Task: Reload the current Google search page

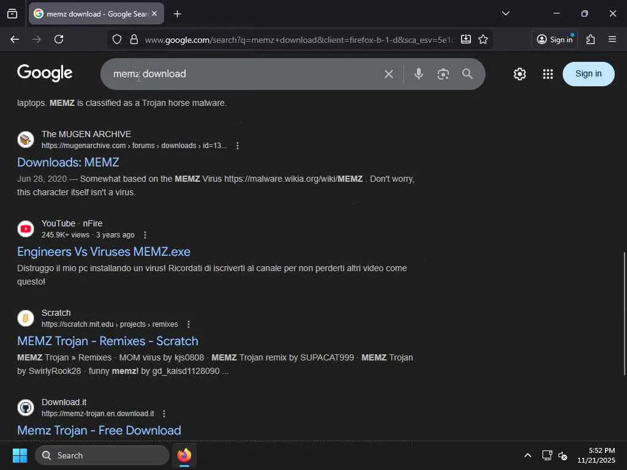Action: (59, 39)
